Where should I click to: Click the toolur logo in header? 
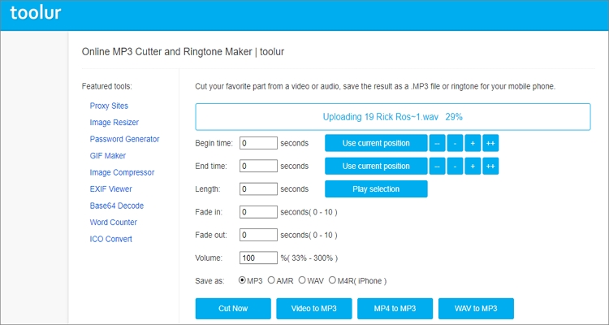(x=36, y=13)
